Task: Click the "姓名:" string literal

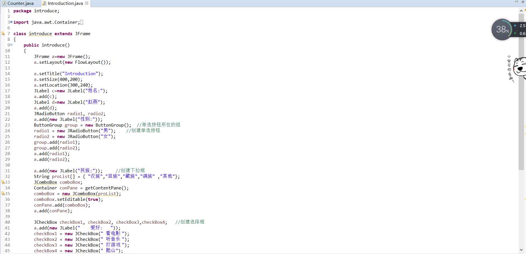Action: pos(94,91)
